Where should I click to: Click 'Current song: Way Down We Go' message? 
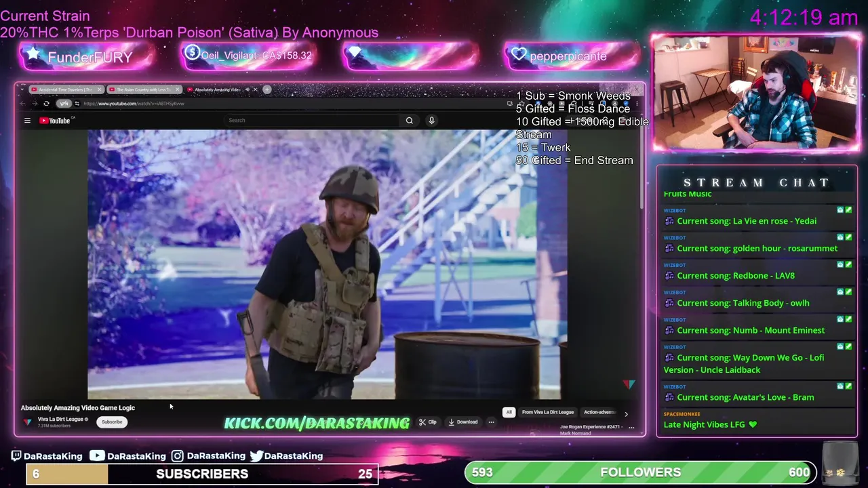[744, 364]
